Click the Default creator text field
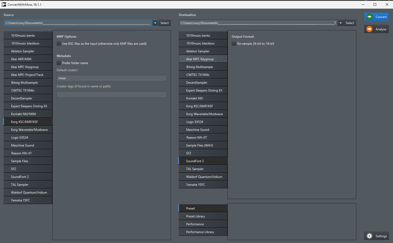393x243 pixels. pyautogui.click(x=111, y=78)
